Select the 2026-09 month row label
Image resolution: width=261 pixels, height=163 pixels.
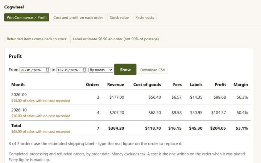(19, 94)
